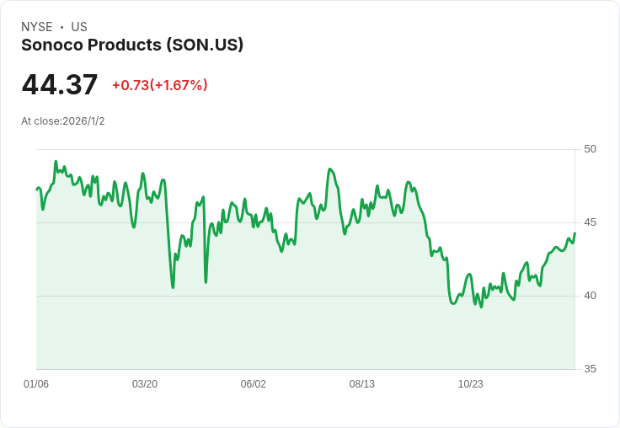Click the US market label

tap(79, 27)
